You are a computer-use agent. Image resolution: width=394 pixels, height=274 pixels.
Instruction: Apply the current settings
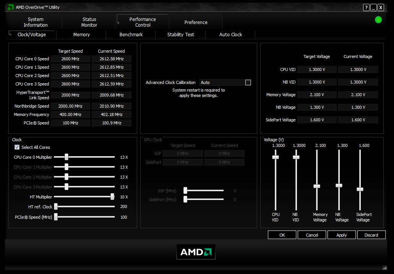click(x=342, y=235)
